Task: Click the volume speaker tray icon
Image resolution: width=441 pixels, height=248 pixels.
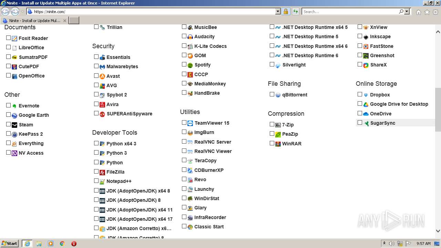Action: [x=392, y=244]
